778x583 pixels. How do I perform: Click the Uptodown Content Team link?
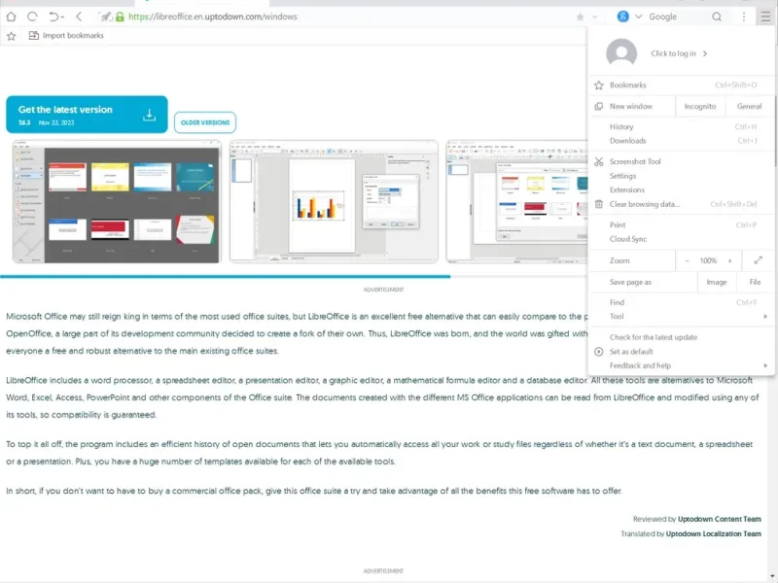point(719,519)
